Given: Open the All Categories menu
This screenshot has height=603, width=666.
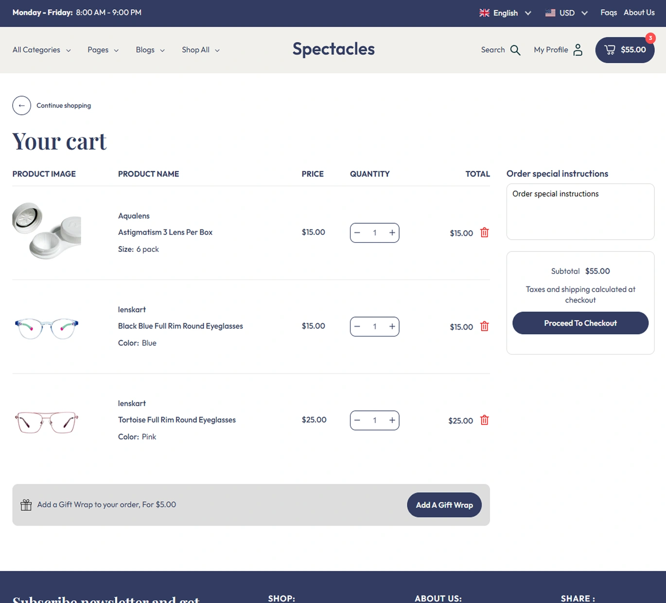Looking at the screenshot, I should [x=42, y=50].
